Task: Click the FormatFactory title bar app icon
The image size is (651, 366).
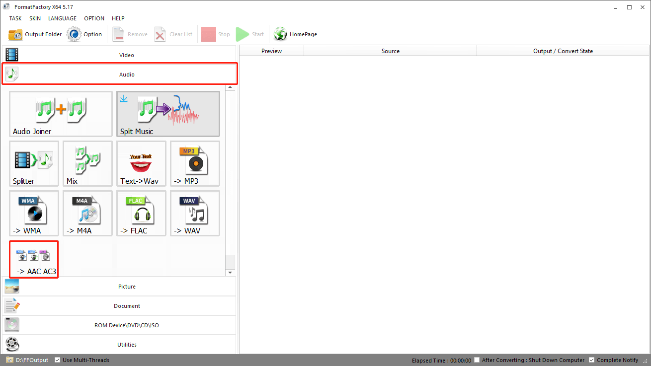Action: [6, 6]
